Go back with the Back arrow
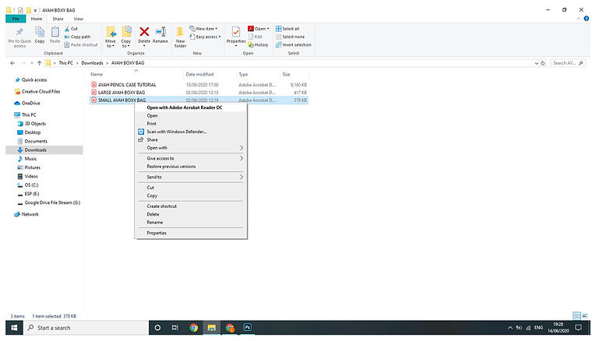Screen dimensions: 596x341 (12, 63)
